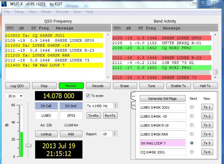Click the audio level slider handle
Viewport: 224px width, 164px height.
pos(28,145)
